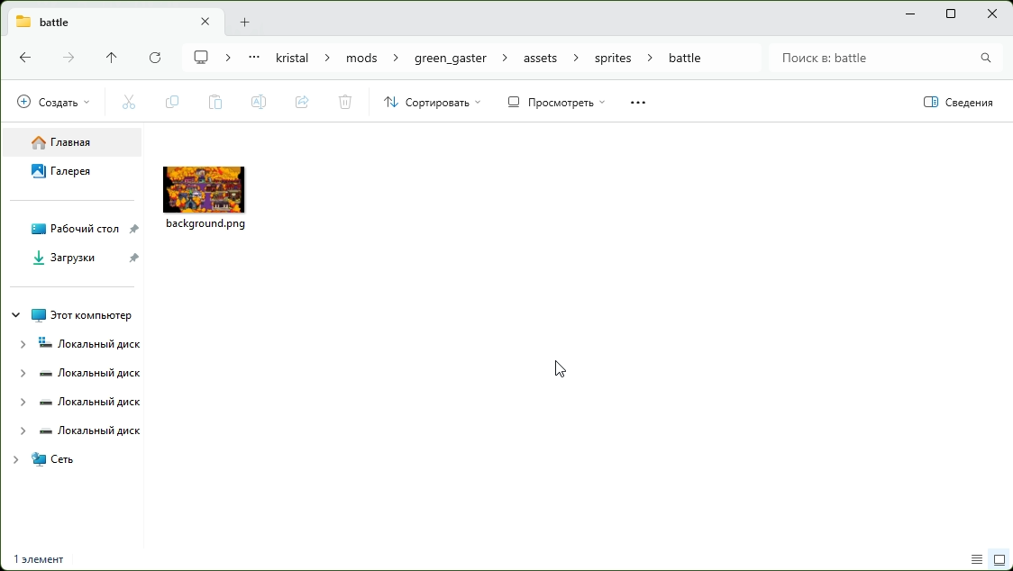Open the Создать dropdown menu
1013x571 pixels.
pyautogui.click(x=53, y=102)
